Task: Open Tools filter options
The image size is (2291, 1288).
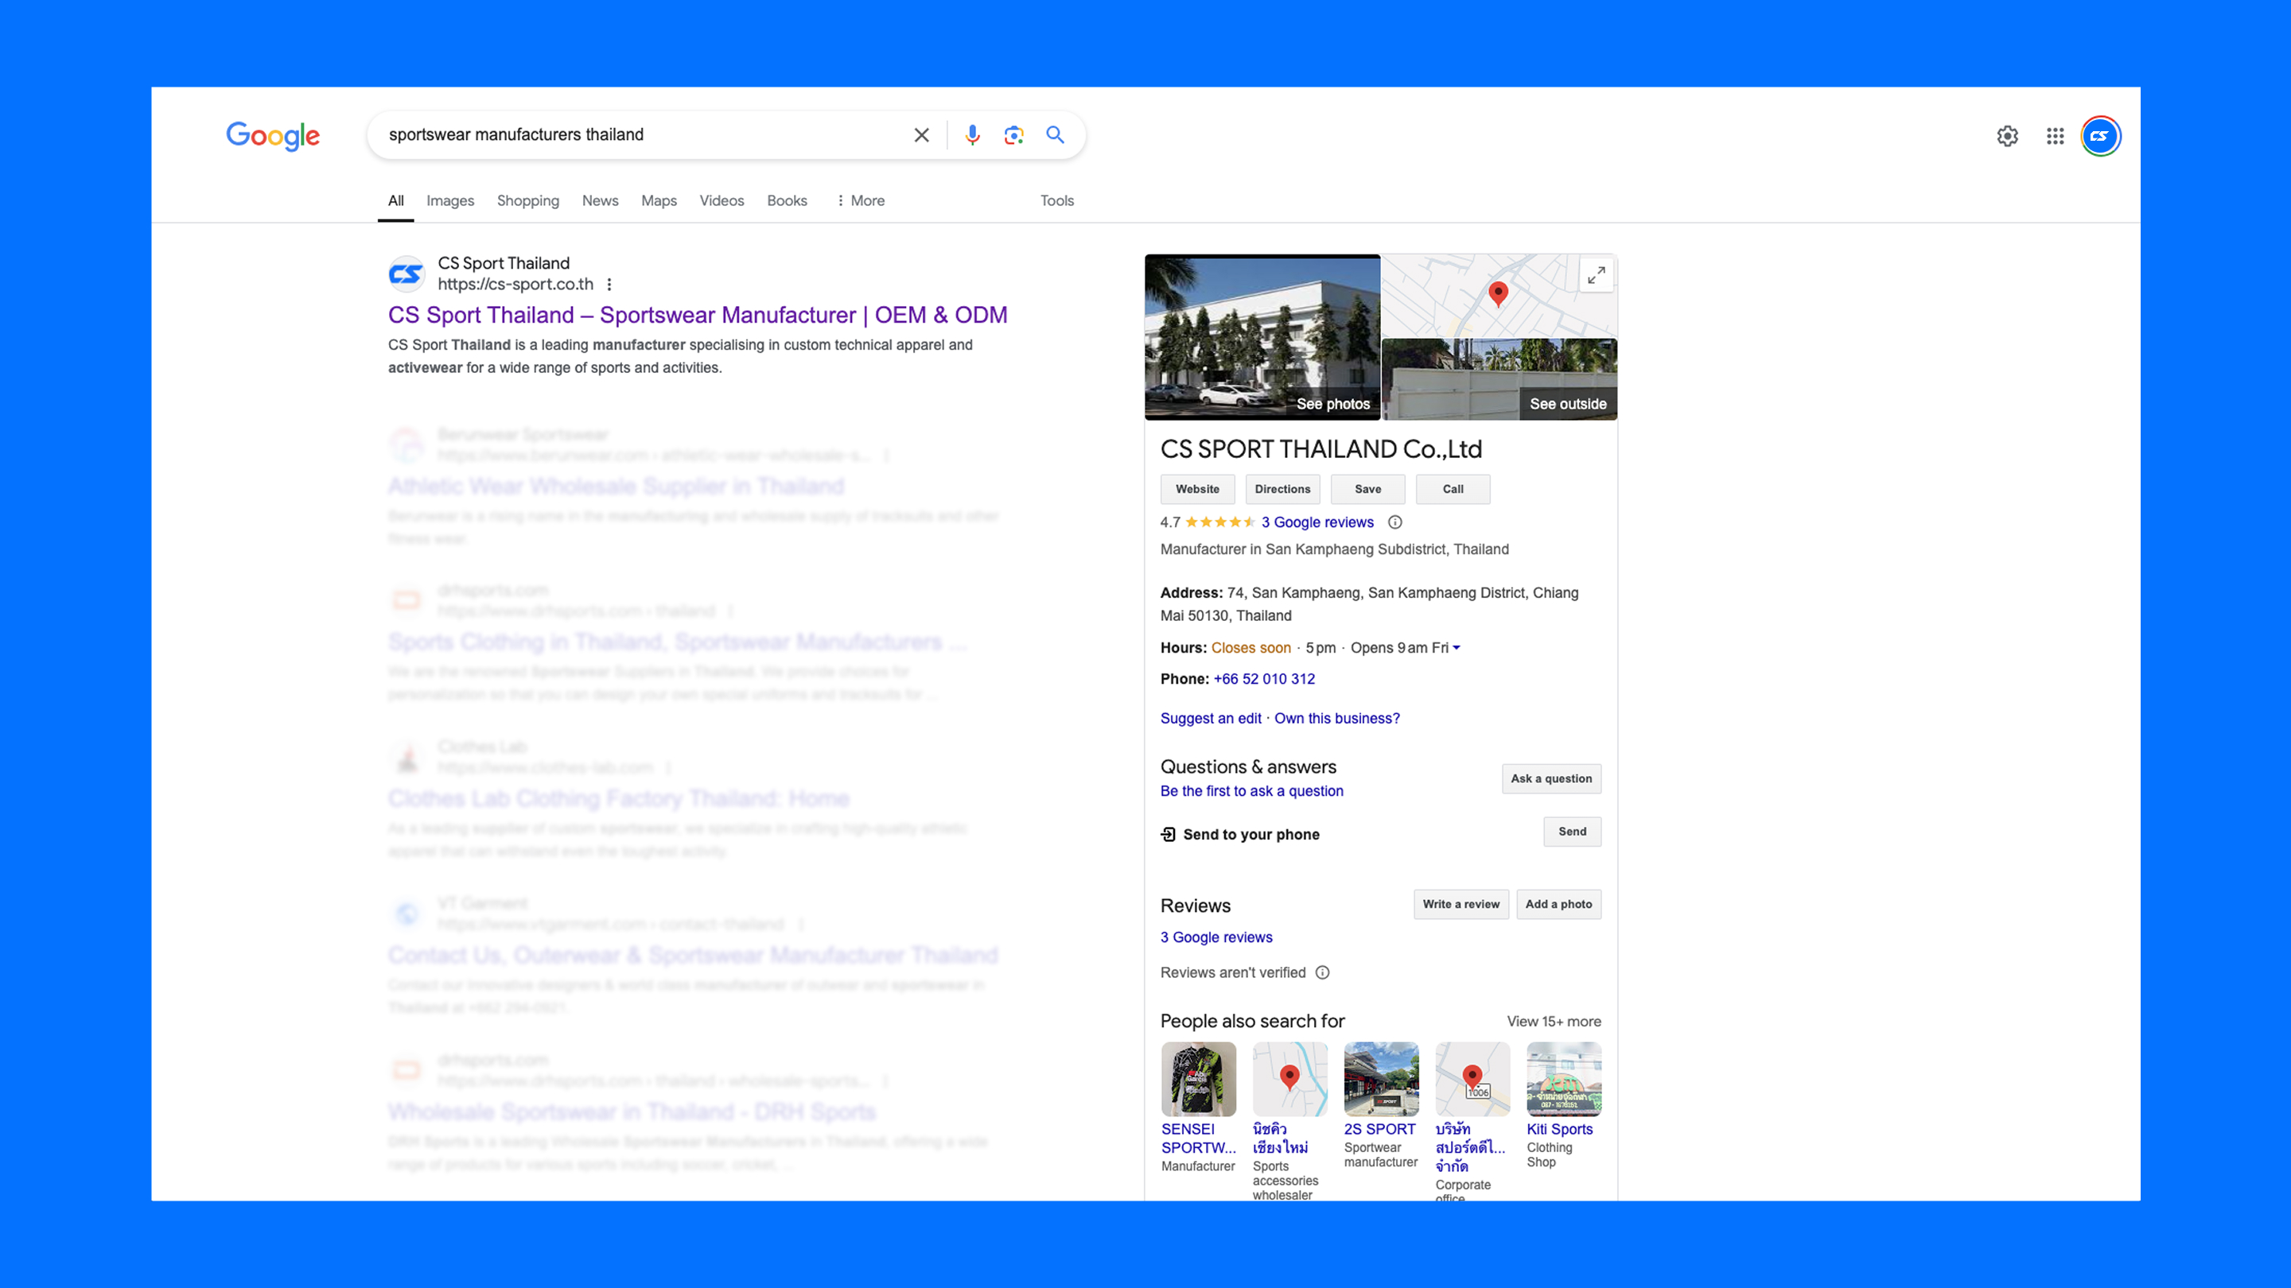Action: (x=1056, y=201)
